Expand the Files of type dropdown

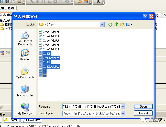(123, 113)
